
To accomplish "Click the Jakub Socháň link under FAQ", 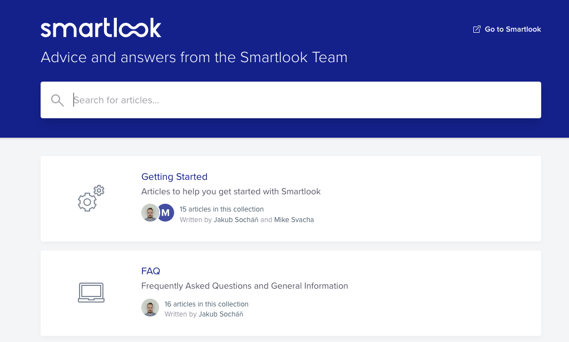I will click(221, 314).
